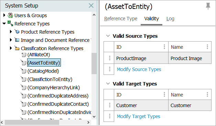
Task: Click the Modify Target Types link
Action: click(139, 116)
